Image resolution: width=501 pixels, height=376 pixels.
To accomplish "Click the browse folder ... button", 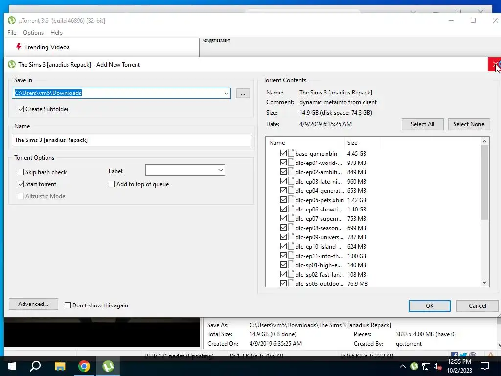I will pyautogui.click(x=243, y=94).
